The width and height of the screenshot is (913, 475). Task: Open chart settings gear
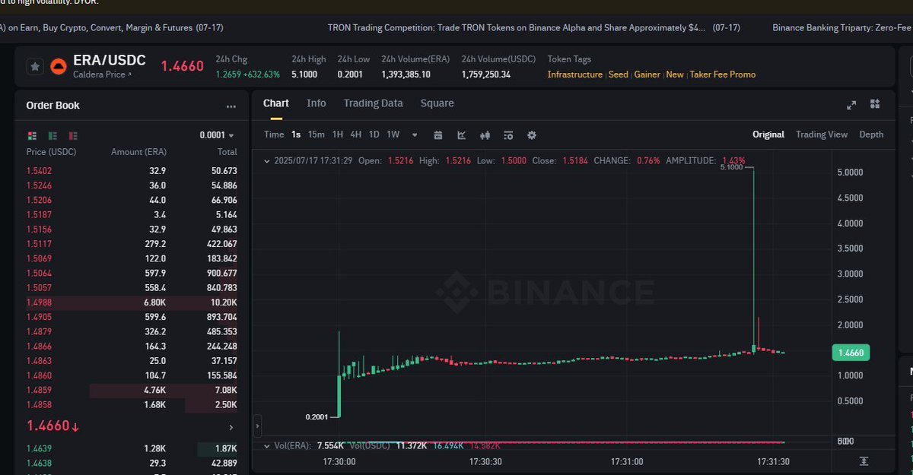(532, 135)
